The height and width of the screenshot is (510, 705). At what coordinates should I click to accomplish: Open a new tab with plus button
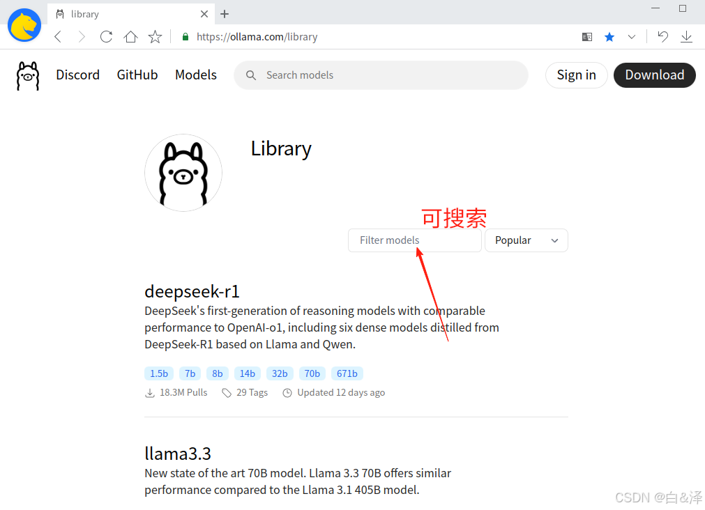pyautogui.click(x=225, y=14)
